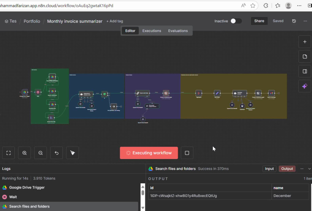Click the December name cell
The image size is (312, 211).
point(290,196)
